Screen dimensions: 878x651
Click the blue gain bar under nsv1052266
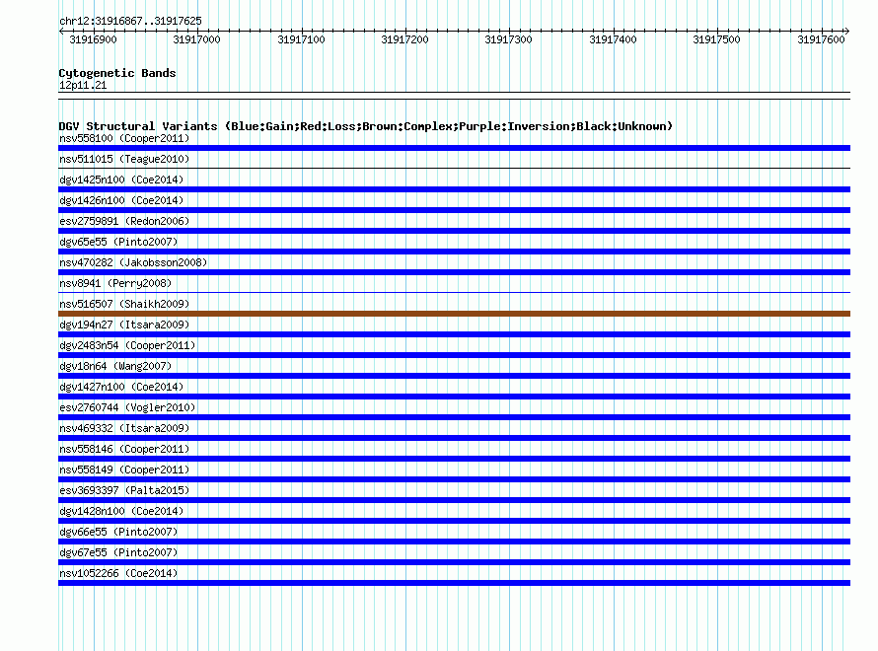(454, 583)
